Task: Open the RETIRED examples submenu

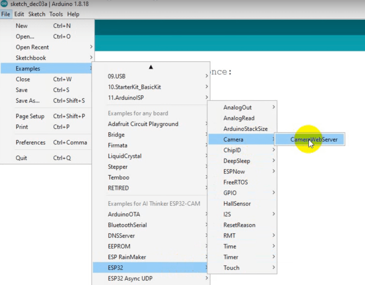Action: click(x=150, y=188)
